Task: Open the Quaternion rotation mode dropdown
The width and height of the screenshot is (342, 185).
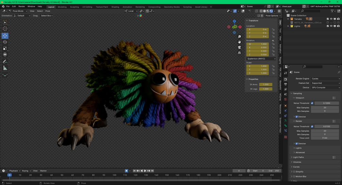Action: click(261, 58)
